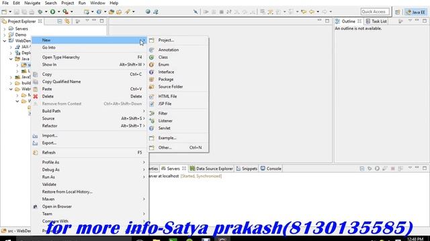Collapse the WebDemo project tree node
This screenshot has height=241, width=430.
(x=5, y=41)
